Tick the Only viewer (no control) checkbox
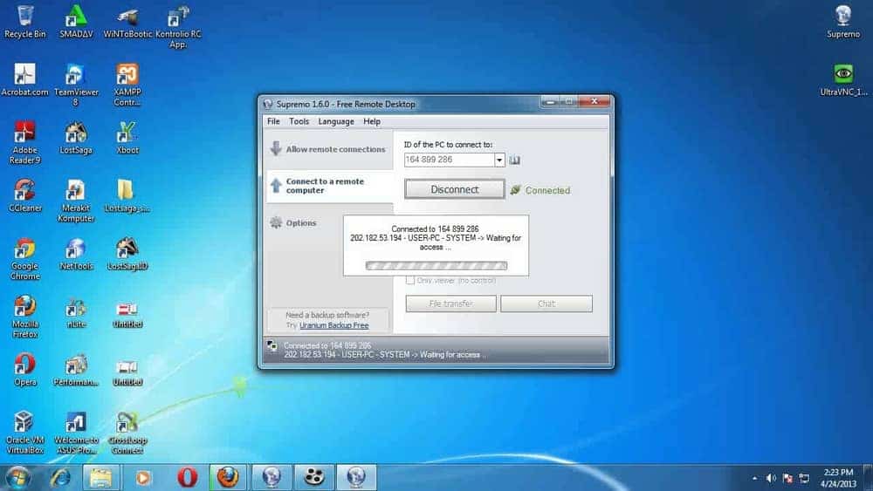The width and height of the screenshot is (873, 491). 410,280
